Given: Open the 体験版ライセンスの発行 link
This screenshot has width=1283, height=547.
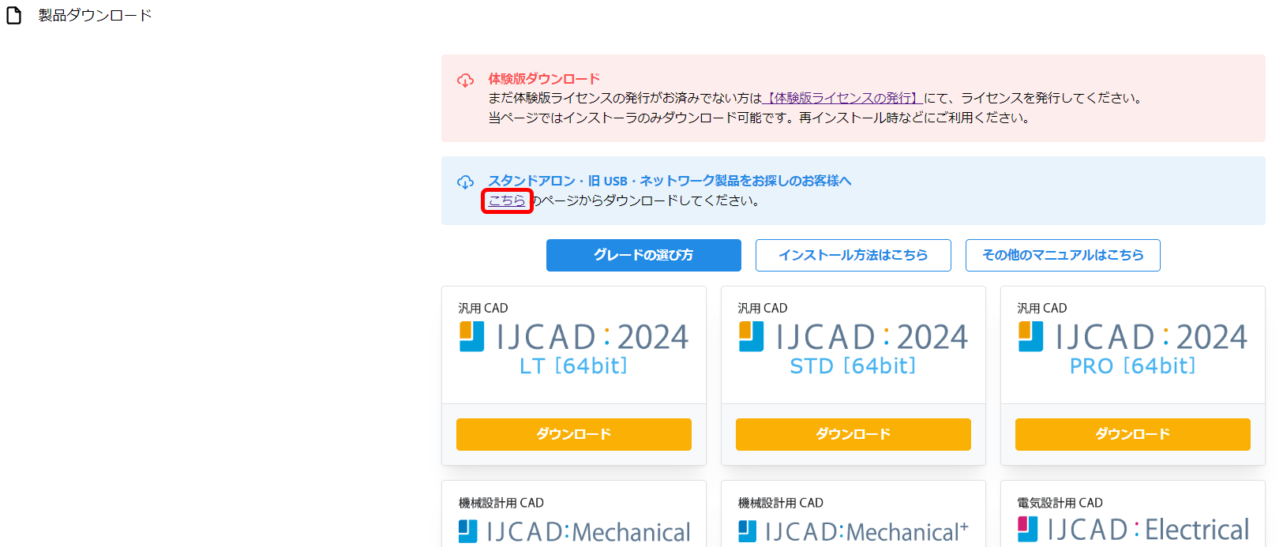Looking at the screenshot, I should coord(842,98).
